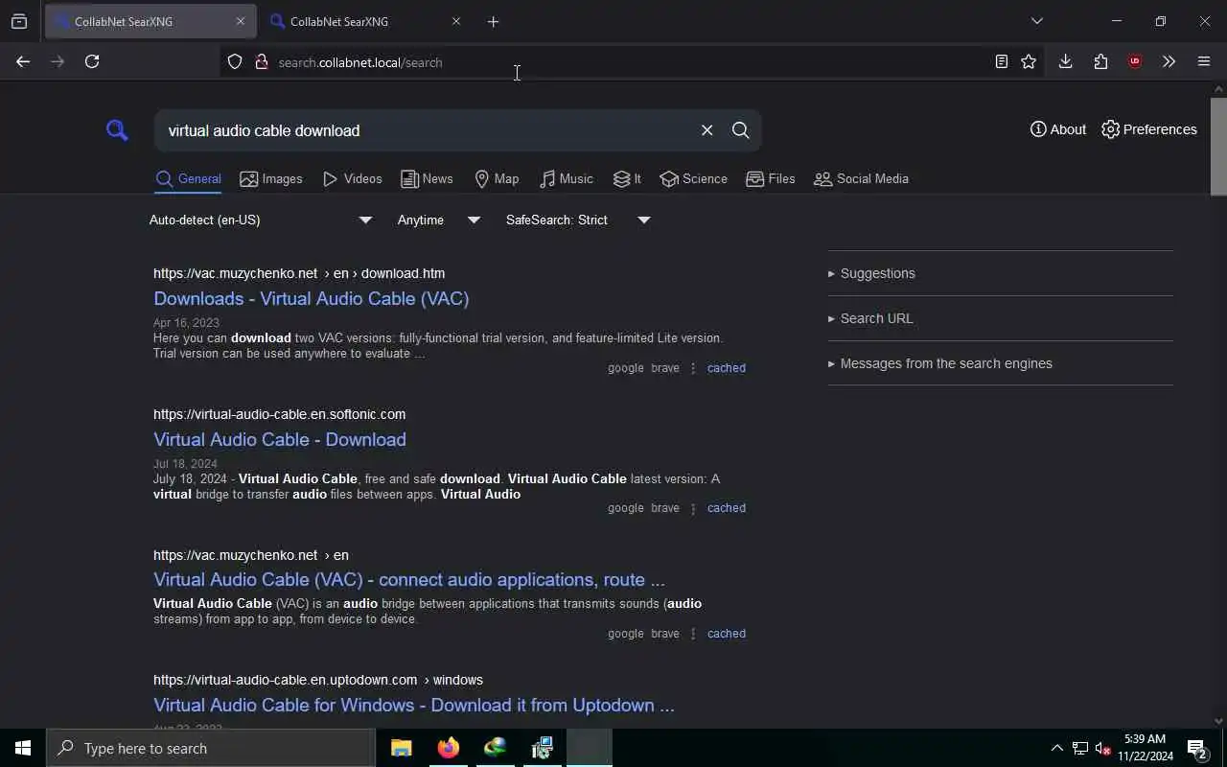The height and width of the screenshot is (767, 1227).
Task: Switch to the Social Media category
Action: click(861, 179)
